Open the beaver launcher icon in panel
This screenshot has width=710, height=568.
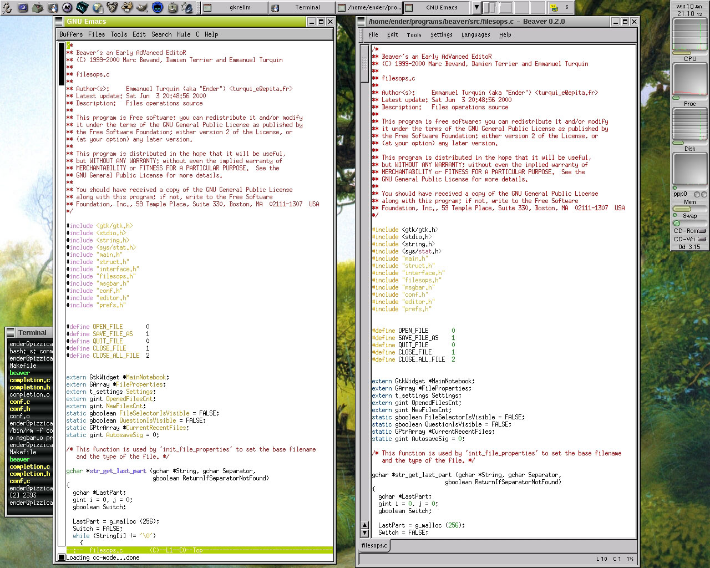point(128,7)
